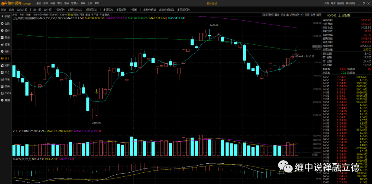This screenshot has width=372, height=184.
Task: Select the 个股矩阵 toolbar function
Action: point(60,10)
